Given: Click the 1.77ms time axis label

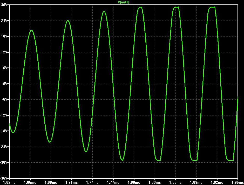Looking at the screenshot, I should tap(113, 182).
